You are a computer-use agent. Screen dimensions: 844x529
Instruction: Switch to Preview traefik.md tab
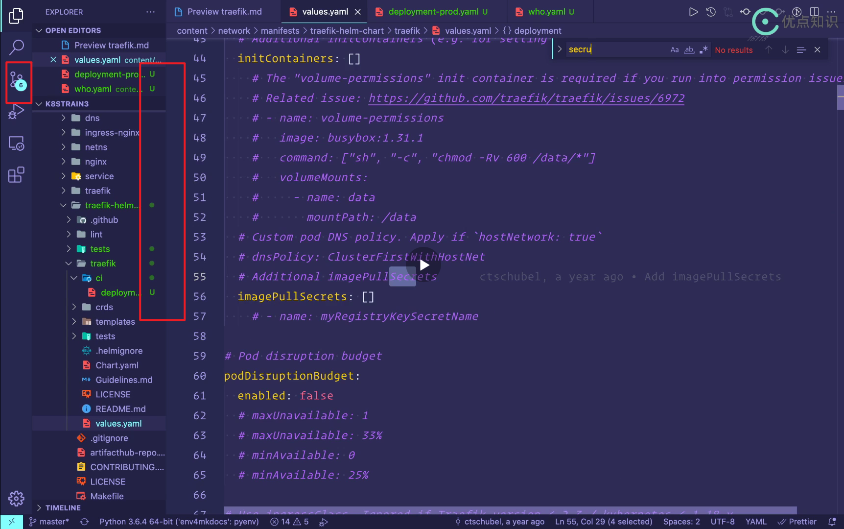[x=224, y=12]
